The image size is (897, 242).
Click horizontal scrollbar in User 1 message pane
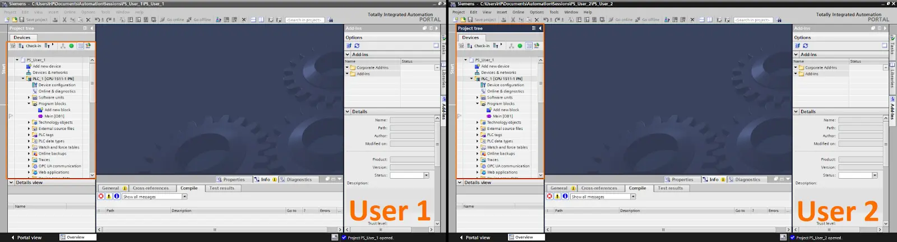coord(215,230)
